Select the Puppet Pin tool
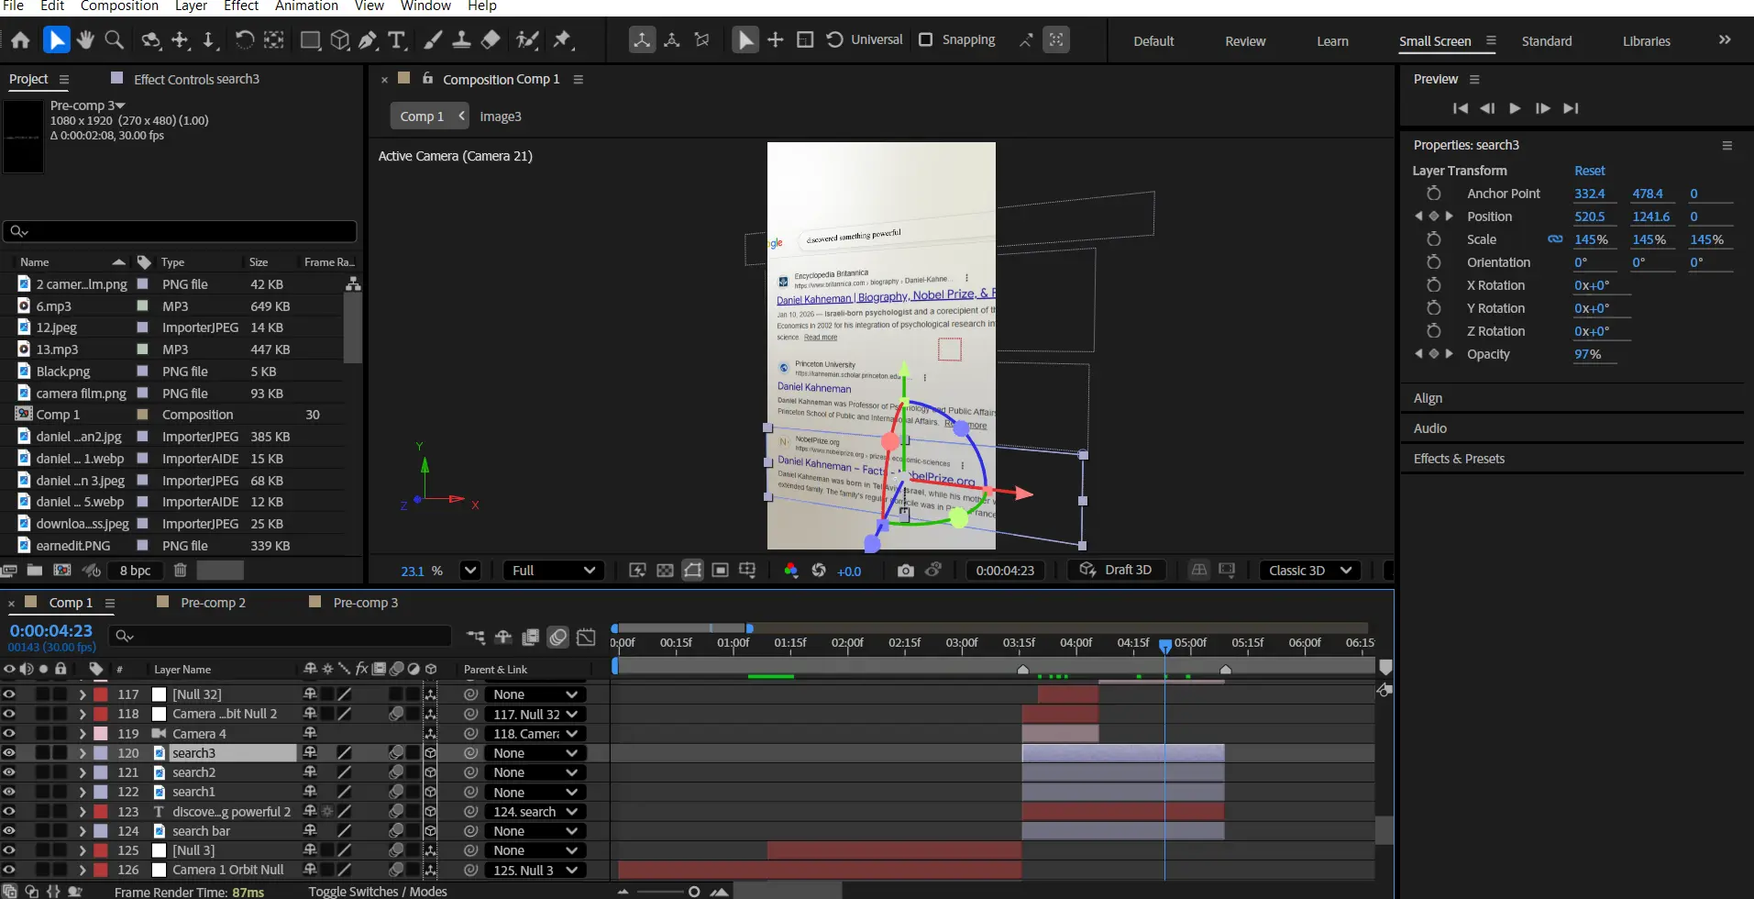This screenshot has height=899, width=1754. pos(562,40)
